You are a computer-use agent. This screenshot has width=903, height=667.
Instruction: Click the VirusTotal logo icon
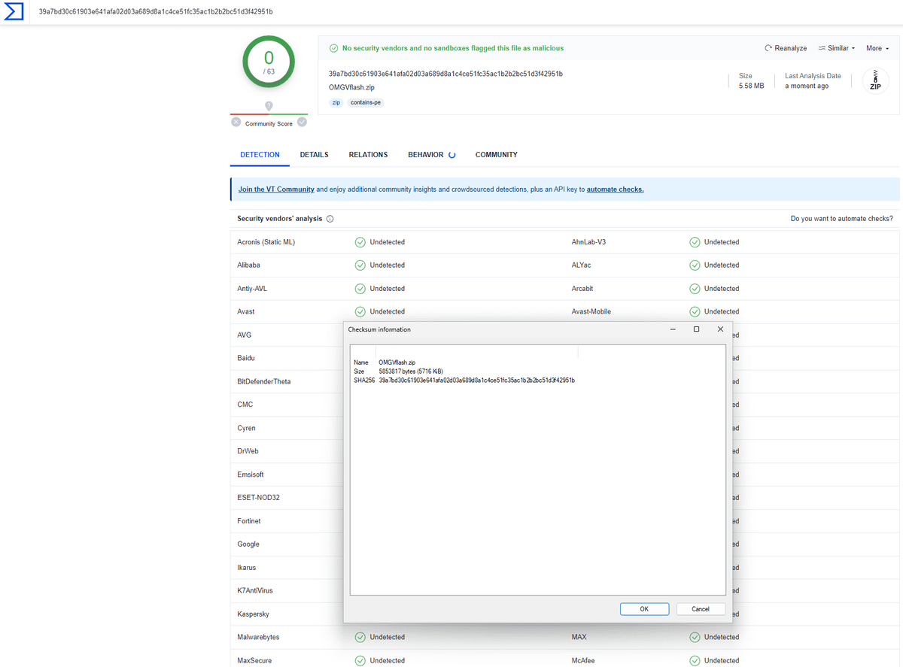click(14, 12)
